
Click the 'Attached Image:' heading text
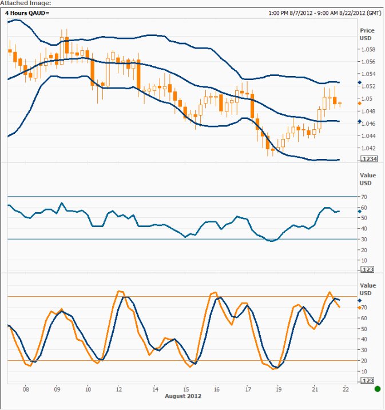coord(26,3)
